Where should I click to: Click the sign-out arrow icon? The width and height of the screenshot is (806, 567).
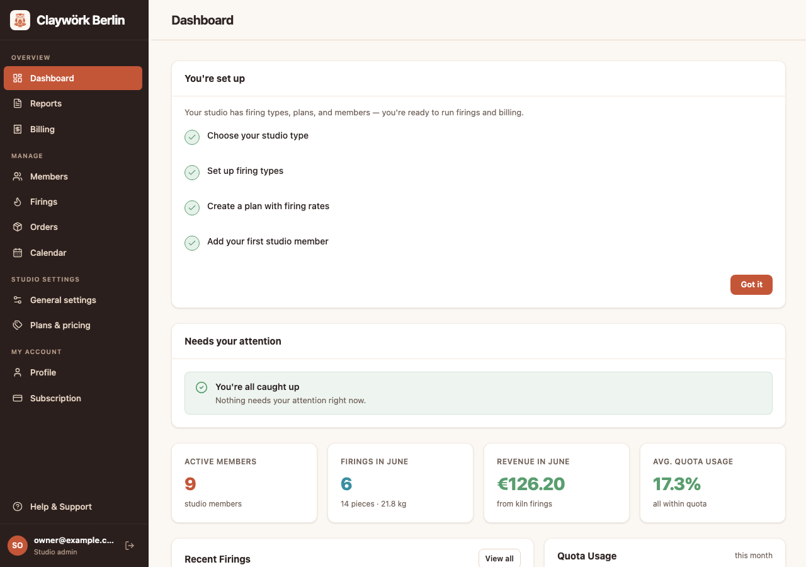130,546
